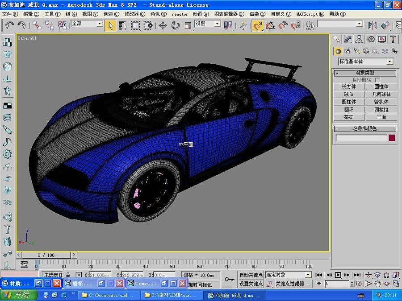The height and width of the screenshot is (301, 402).
Task: Select the Helpers creation category
Action: pos(375,51)
